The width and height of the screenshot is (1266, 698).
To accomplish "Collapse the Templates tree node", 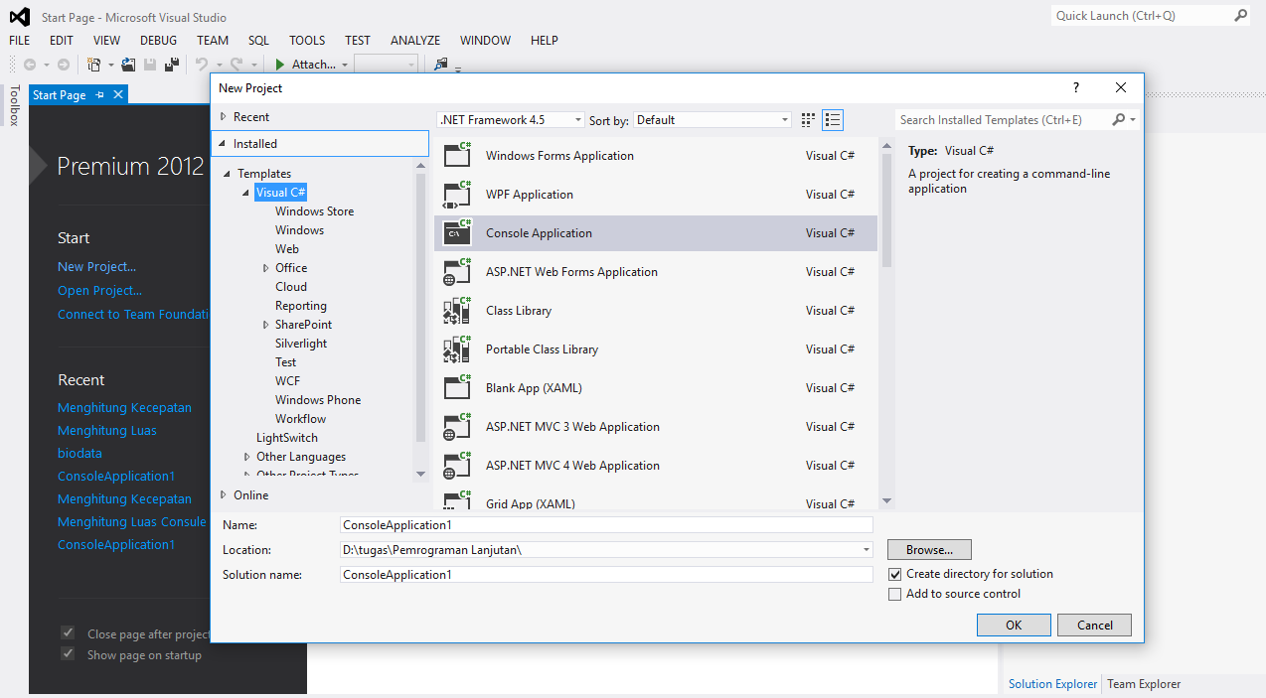I will (228, 174).
